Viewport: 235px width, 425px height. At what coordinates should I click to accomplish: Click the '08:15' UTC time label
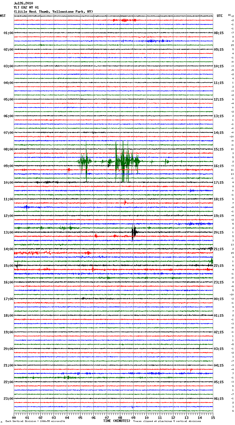point(219,33)
